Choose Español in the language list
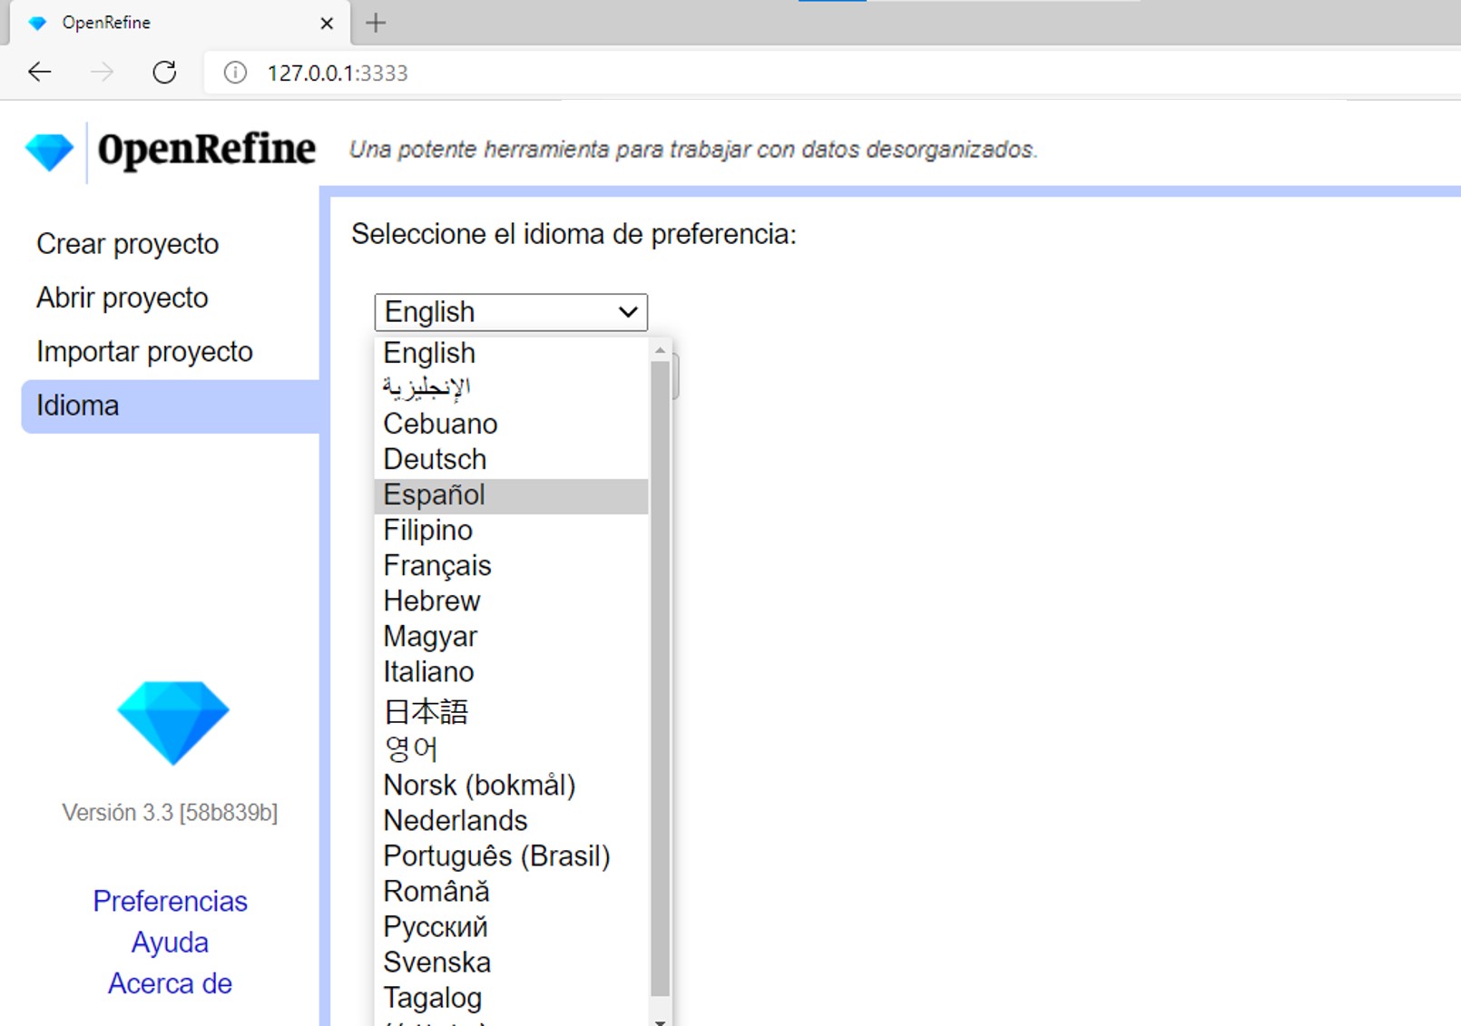Viewport: 1461px width, 1026px height. coord(512,495)
